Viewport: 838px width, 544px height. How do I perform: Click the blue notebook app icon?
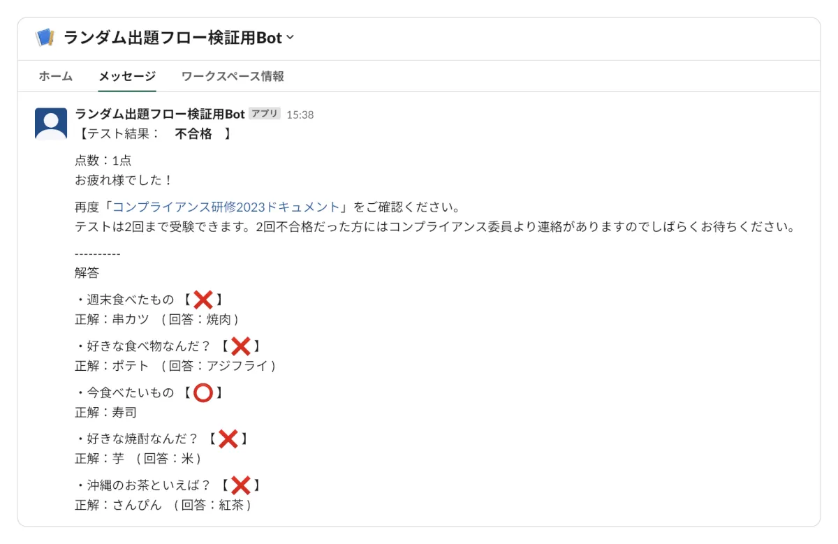point(44,38)
